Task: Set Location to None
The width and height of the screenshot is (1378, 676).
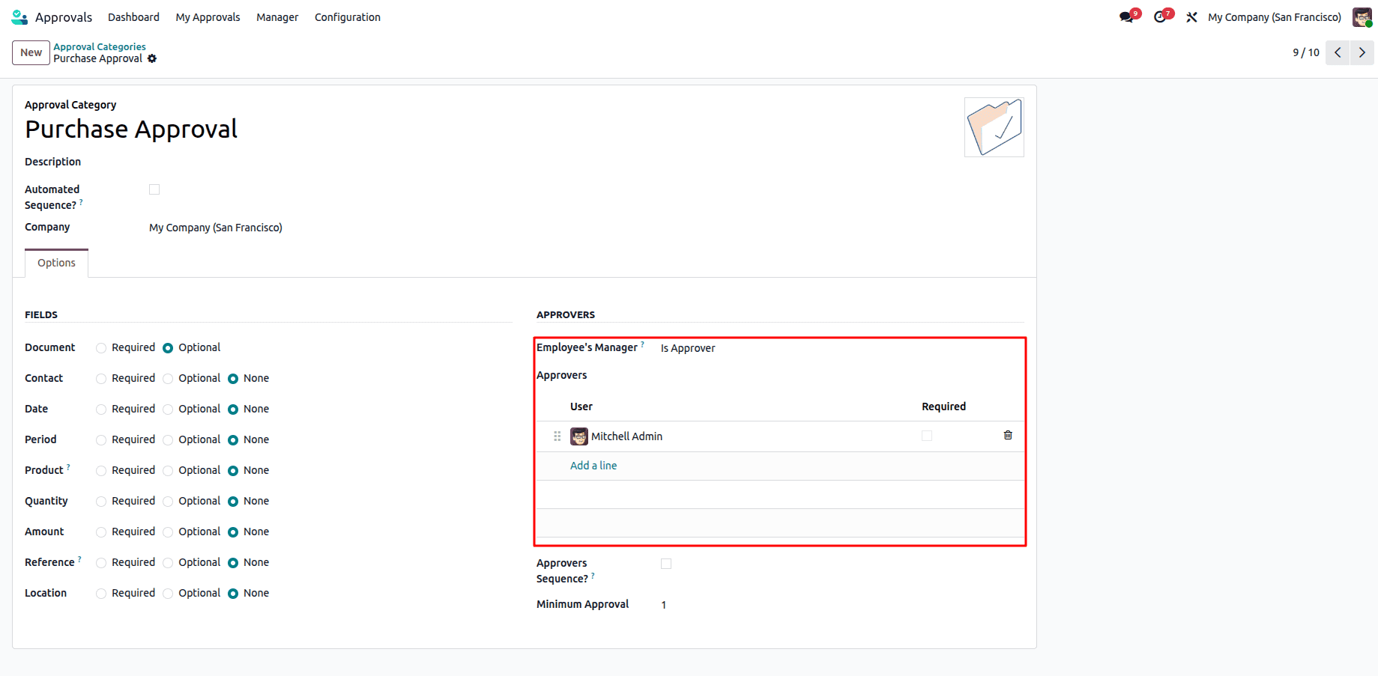Action: pos(233,594)
